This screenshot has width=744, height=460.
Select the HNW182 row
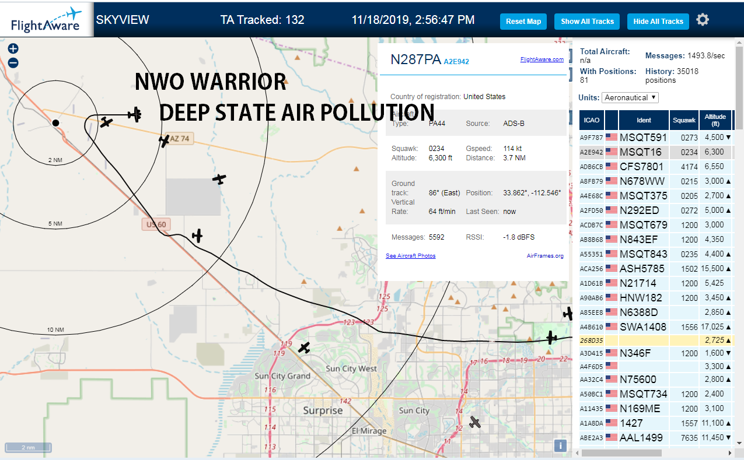click(656, 298)
